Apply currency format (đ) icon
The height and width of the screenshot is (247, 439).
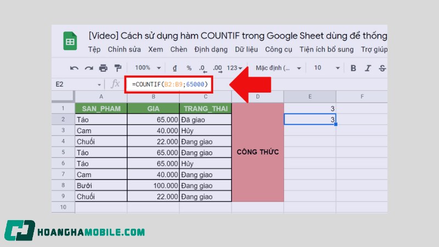175,68
